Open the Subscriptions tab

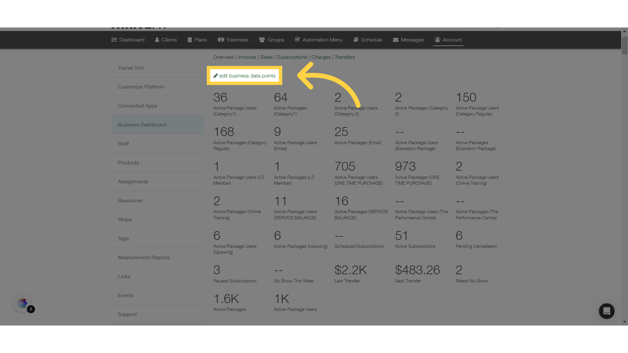click(x=292, y=57)
